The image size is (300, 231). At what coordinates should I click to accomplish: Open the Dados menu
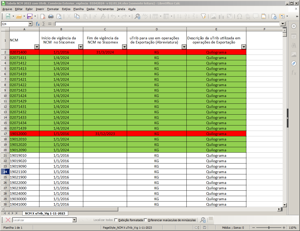90,9
